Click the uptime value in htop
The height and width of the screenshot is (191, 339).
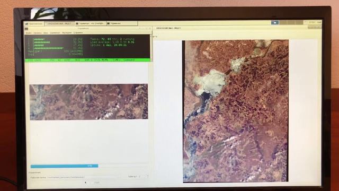point(114,45)
